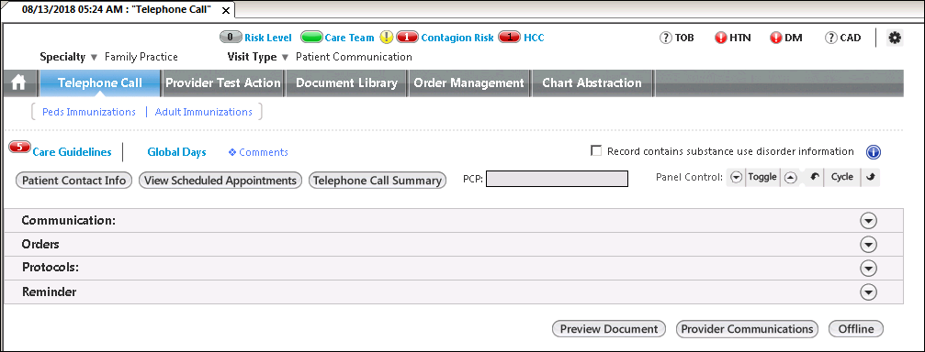Screen dimensions: 925x352
Task: Open the Adult Immunizations link
Action: 204,112
